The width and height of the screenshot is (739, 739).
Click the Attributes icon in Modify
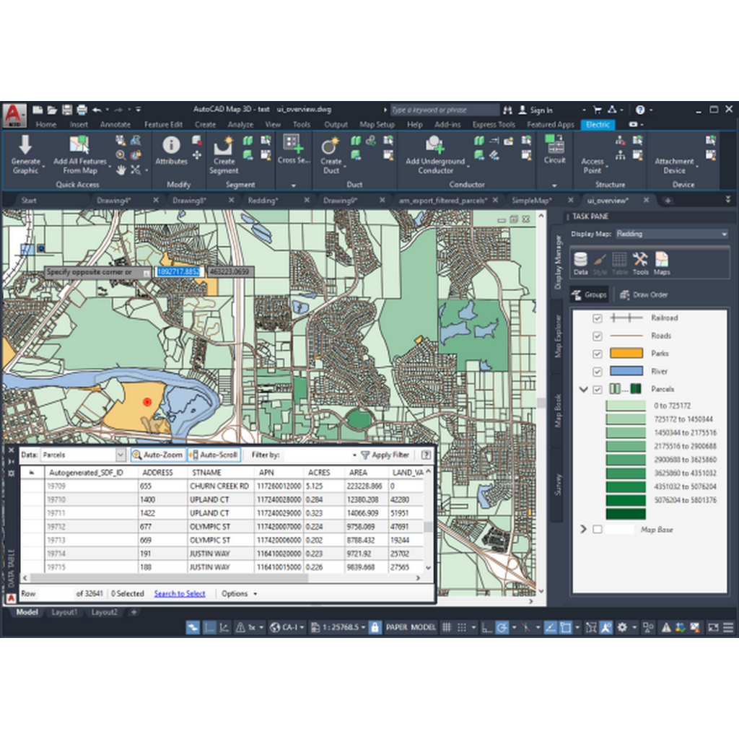pyautogui.click(x=172, y=147)
